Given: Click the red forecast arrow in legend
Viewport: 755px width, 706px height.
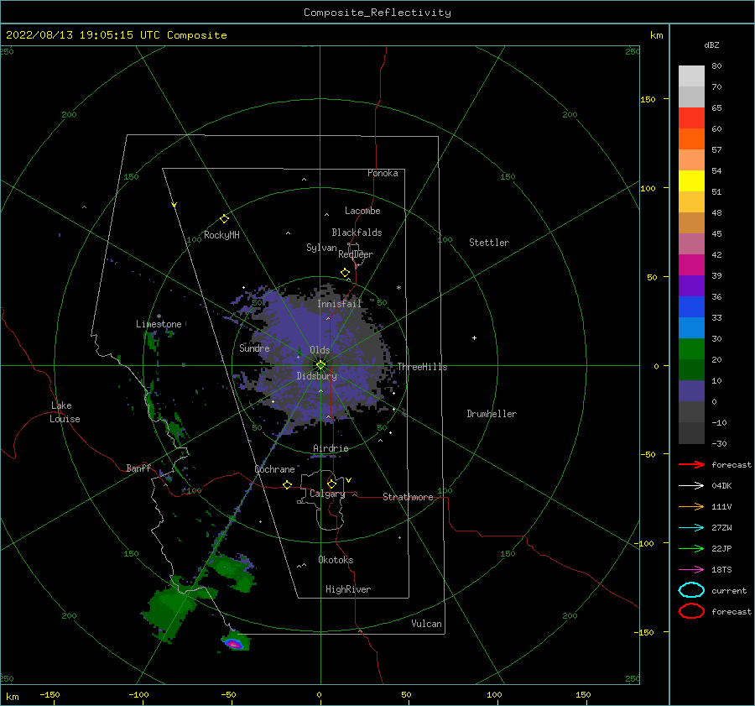Looking at the screenshot, I should (x=691, y=464).
